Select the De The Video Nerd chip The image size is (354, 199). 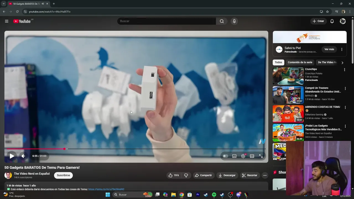click(x=327, y=62)
